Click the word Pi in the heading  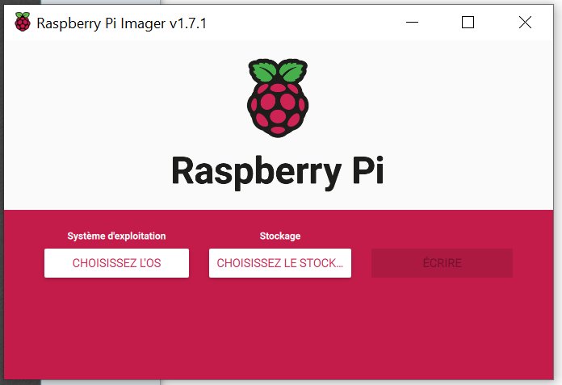pyautogui.click(x=368, y=170)
